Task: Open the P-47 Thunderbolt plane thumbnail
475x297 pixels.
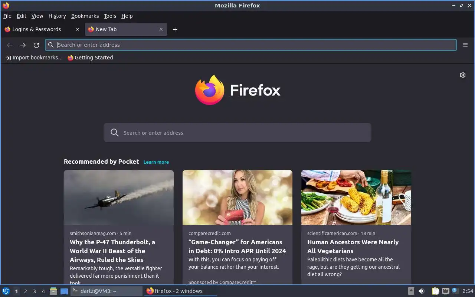Action: tap(119, 198)
